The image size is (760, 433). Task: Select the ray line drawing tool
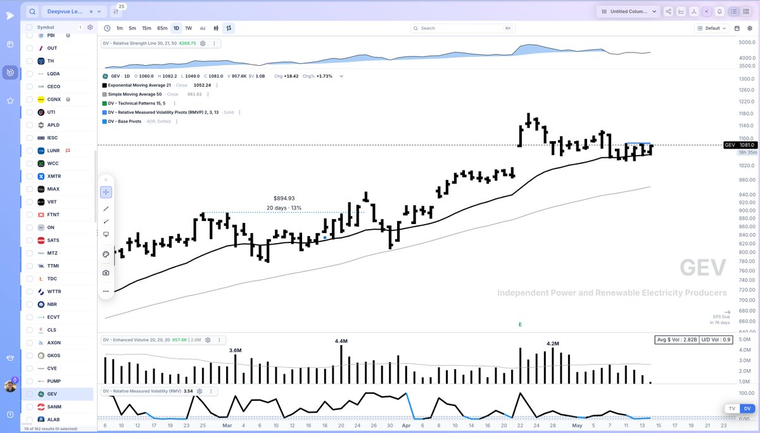pyautogui.click(x=106, y=221)
